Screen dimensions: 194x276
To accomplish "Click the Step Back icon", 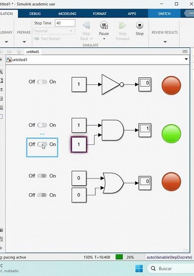I will (86, 25).
